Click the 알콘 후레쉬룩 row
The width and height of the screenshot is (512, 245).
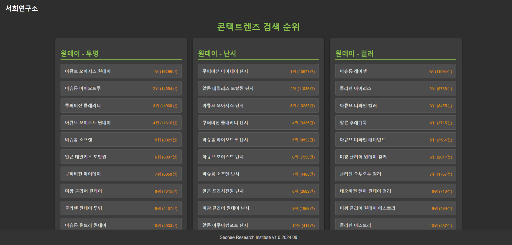pos(396,122)
